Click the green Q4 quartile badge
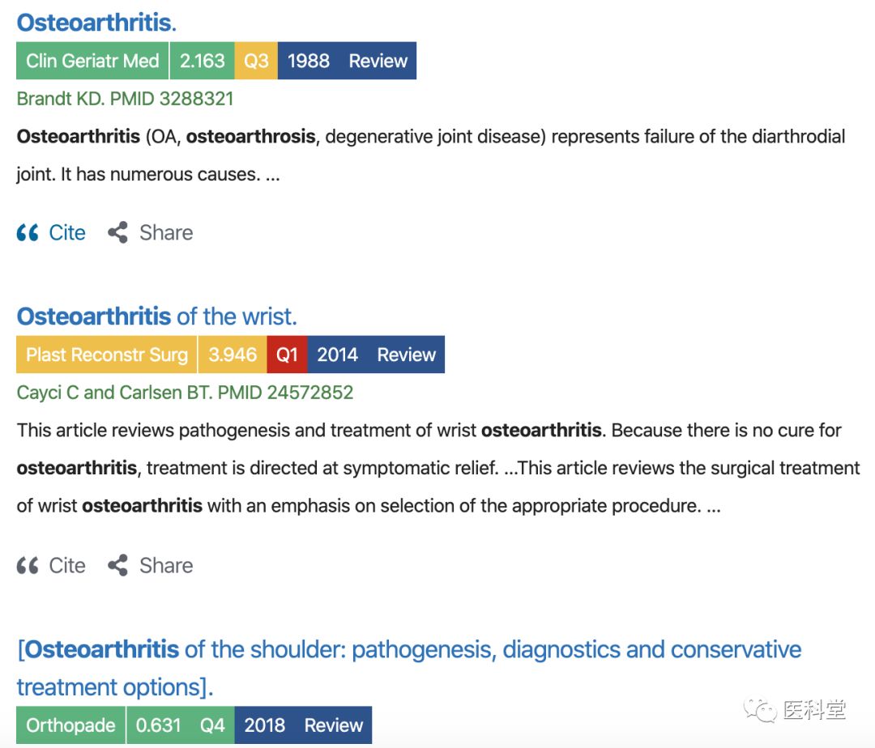Viewport: 875px width, 748px height. tap(212, 725)
